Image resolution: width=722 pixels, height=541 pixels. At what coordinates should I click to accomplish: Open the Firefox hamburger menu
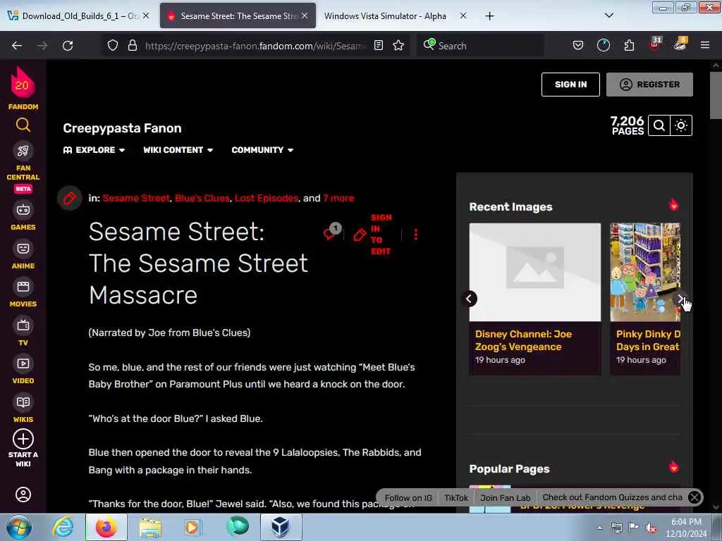(705, 46)
